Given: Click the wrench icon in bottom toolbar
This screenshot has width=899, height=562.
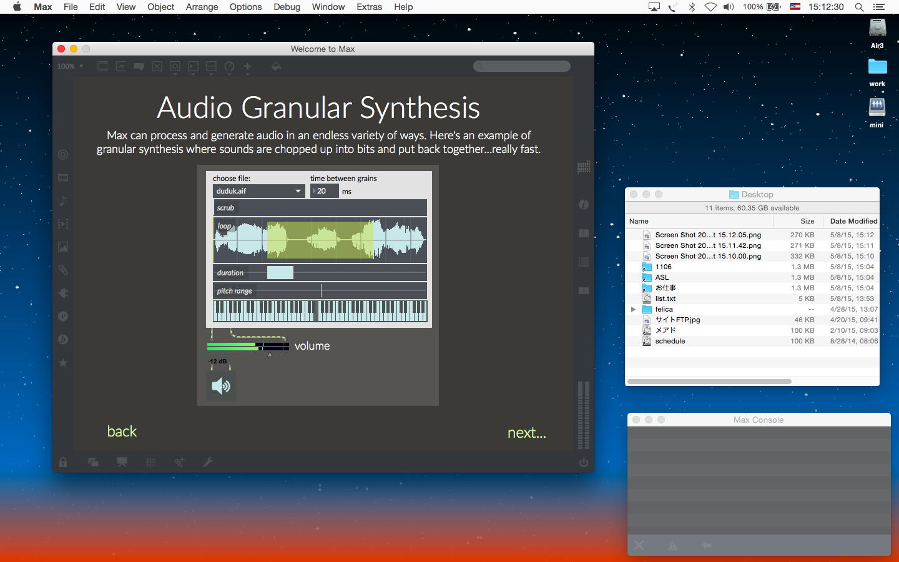Looking at the screenshot, I should click(208, 462).
